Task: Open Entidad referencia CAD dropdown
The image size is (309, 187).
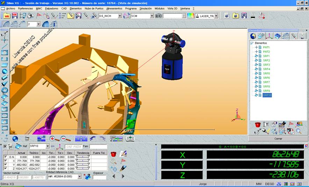Action: [79, 176]
